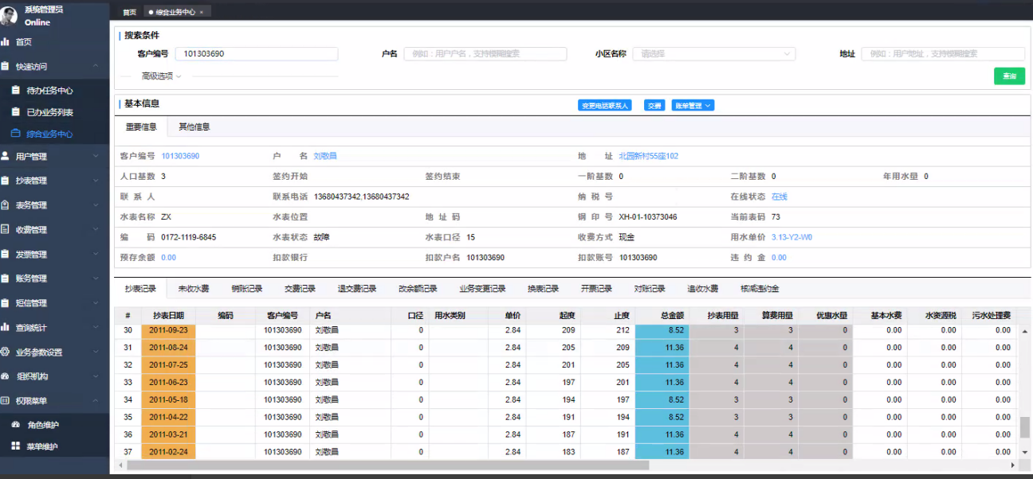Switch to the 其他信息 tab

pyautogui.click(x=194, y=127)
